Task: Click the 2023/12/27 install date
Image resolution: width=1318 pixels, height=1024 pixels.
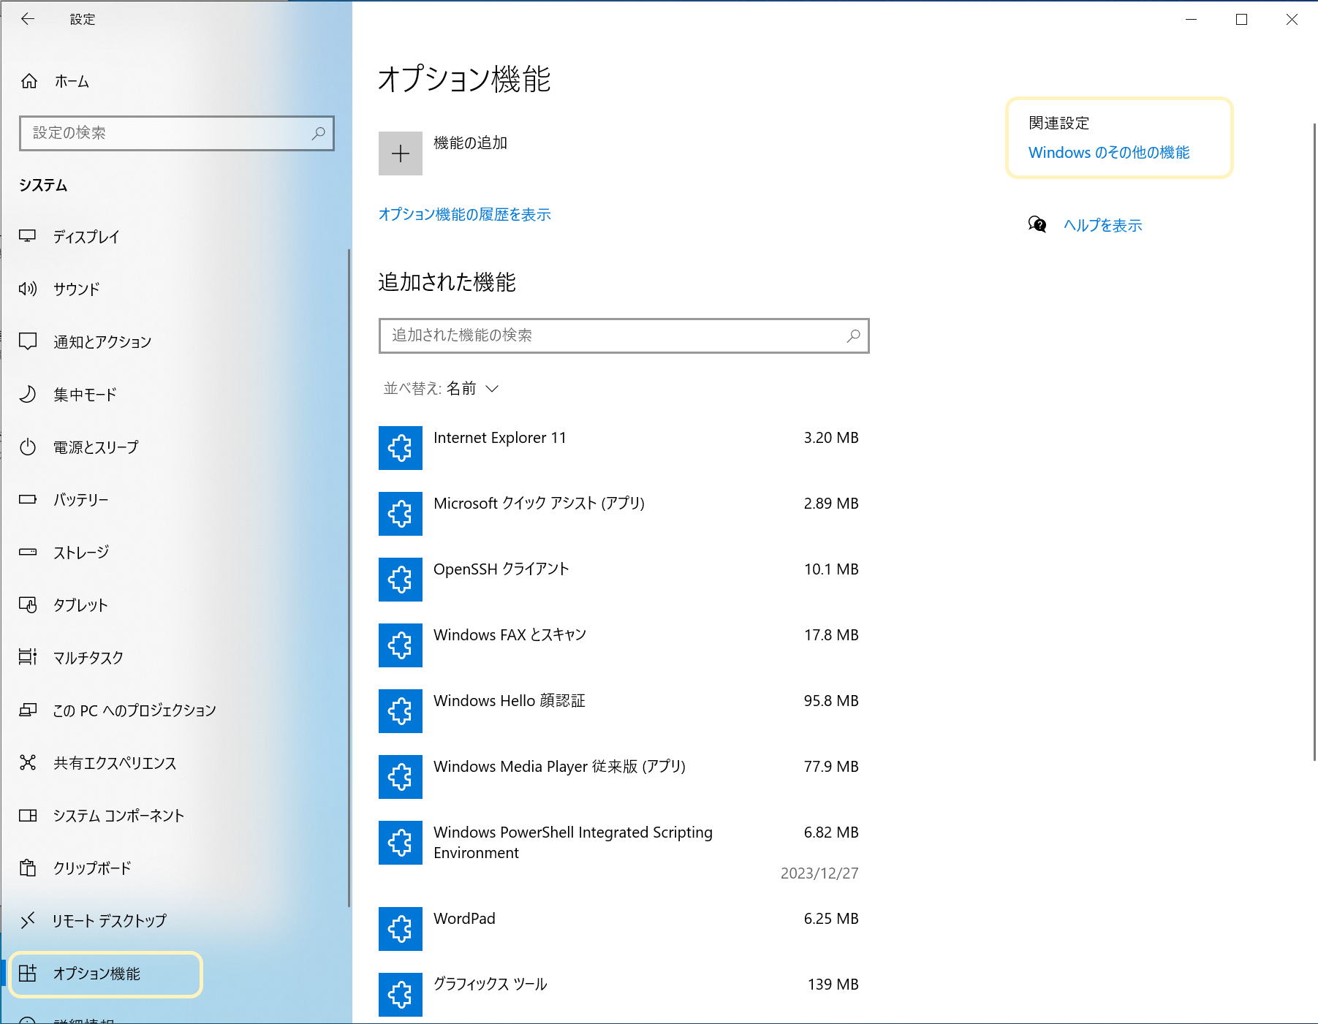Action: pyautogui.click(x=819, y=873)
